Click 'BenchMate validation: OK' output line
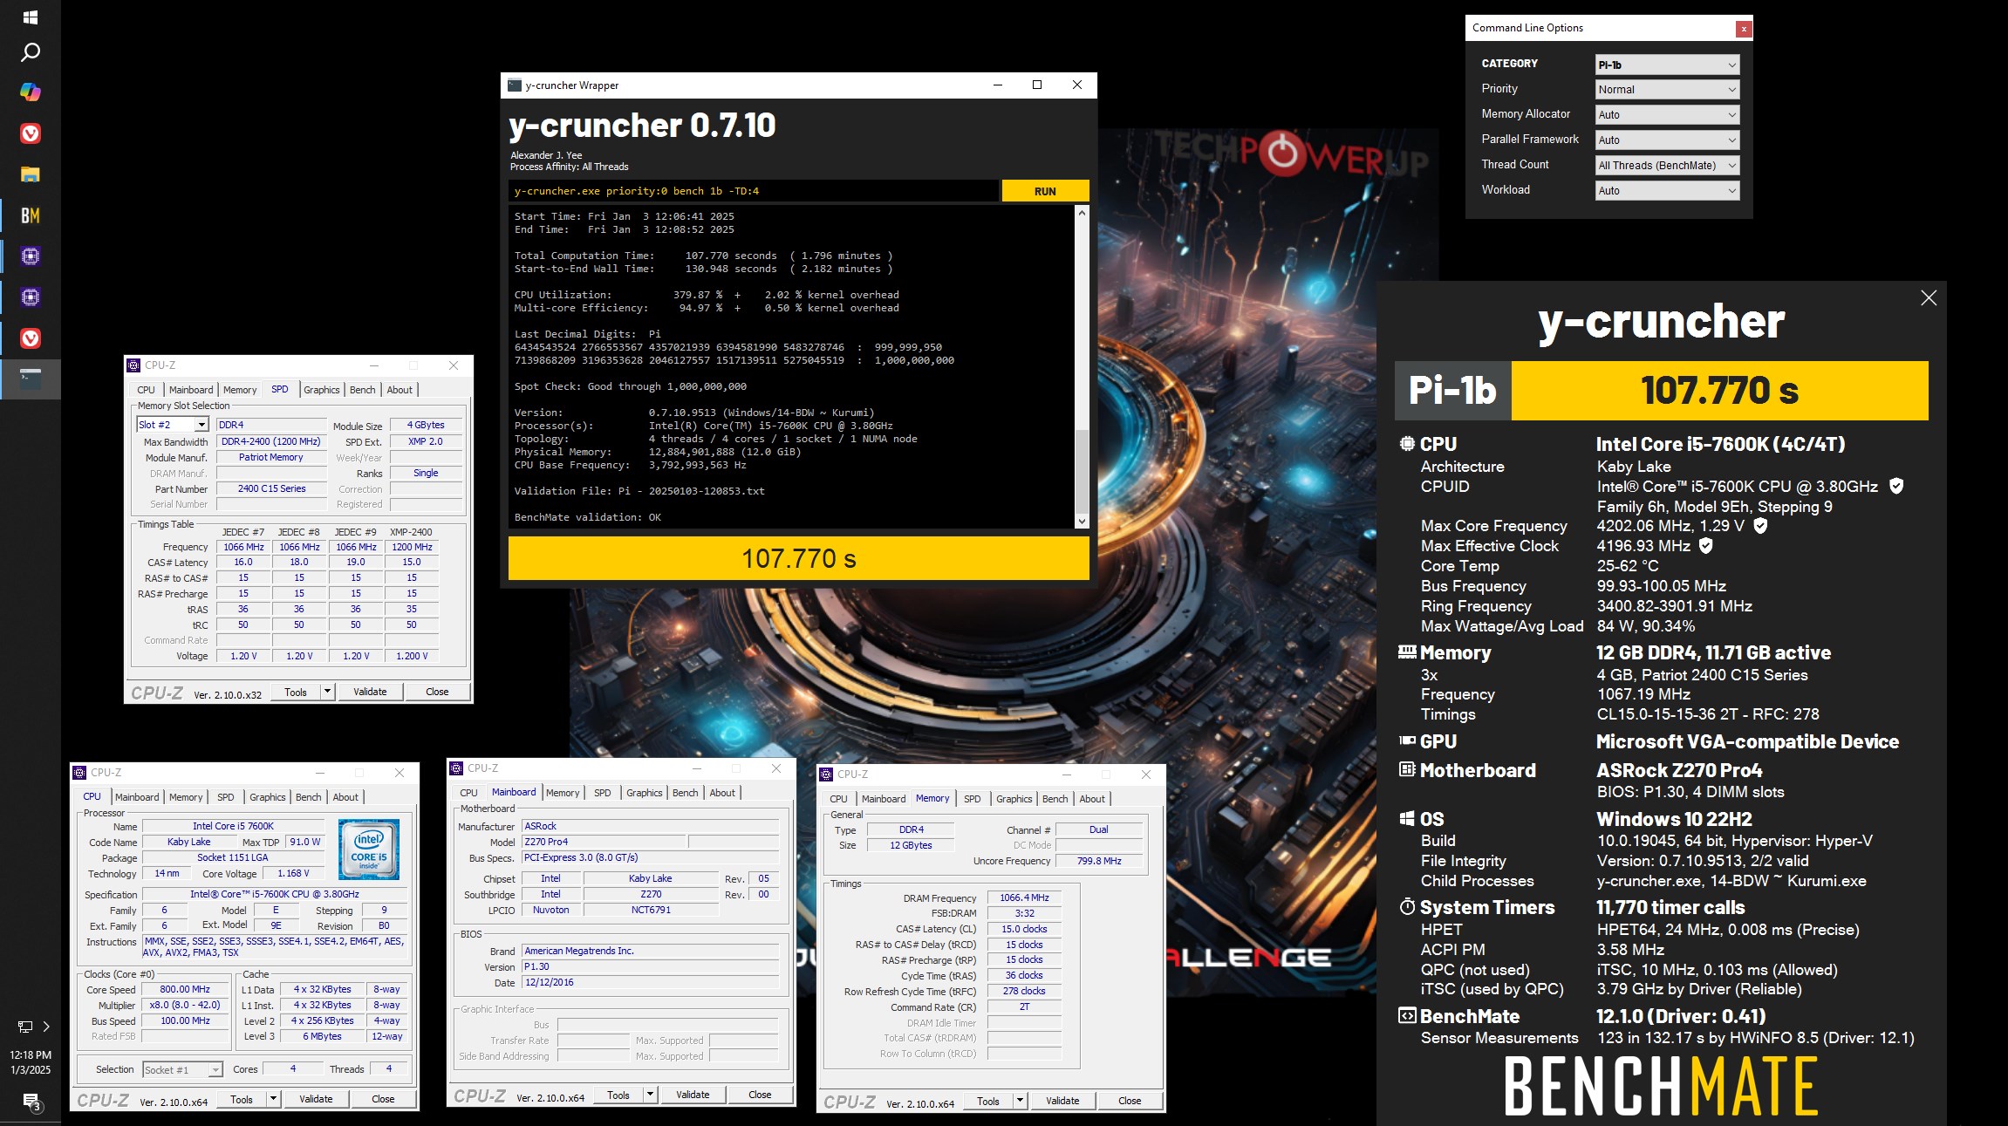 point(588,518)
